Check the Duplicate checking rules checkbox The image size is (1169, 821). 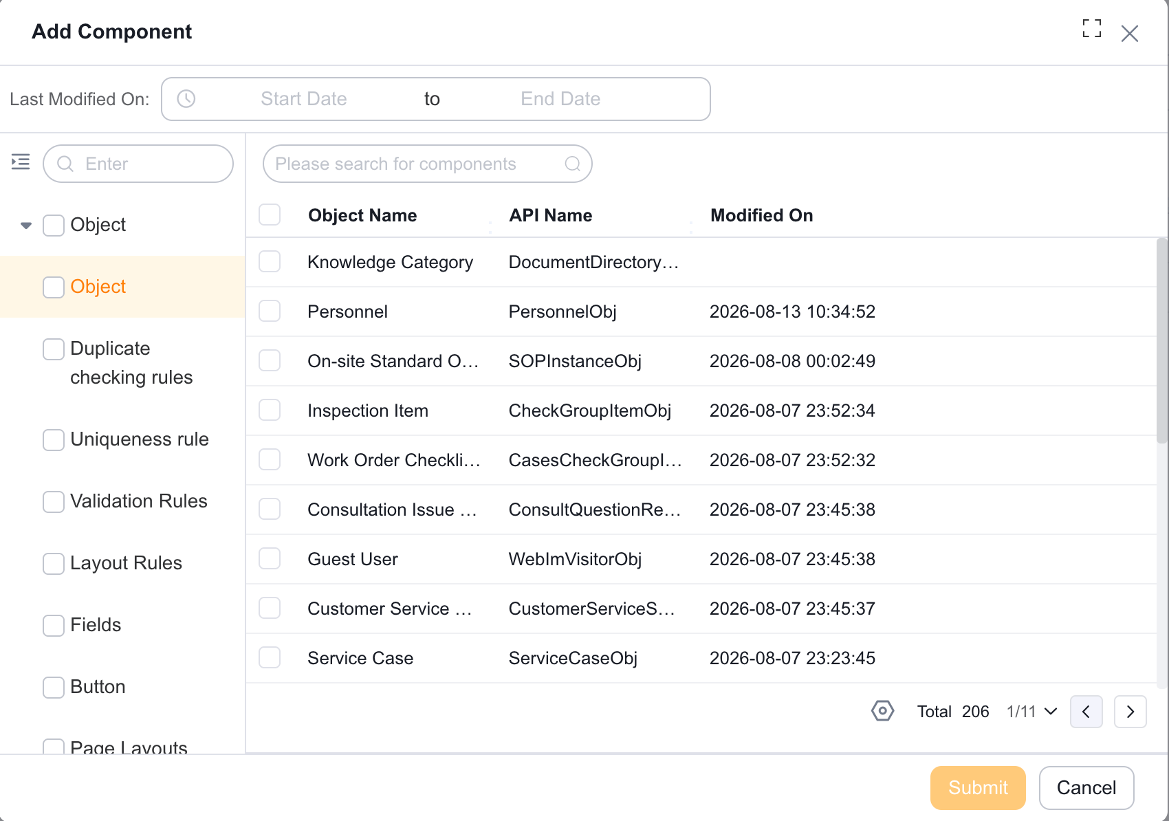[54, 349]
